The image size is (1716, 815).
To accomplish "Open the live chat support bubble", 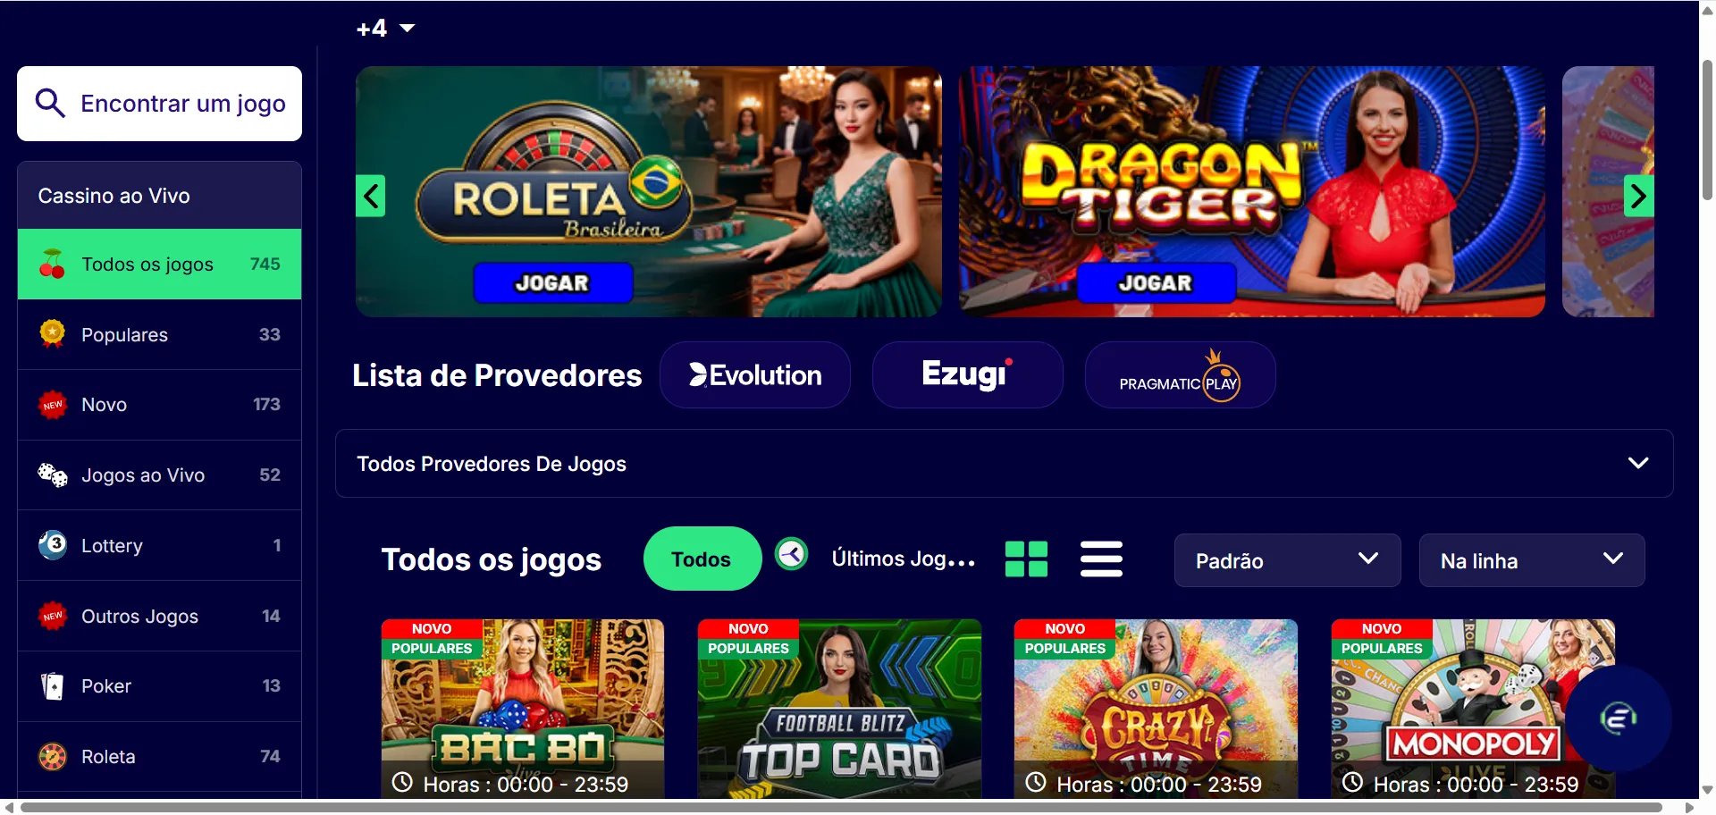I will (1618, 718).
